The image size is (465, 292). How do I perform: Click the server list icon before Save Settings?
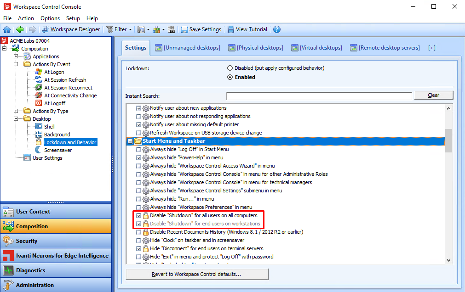pos(172,29)
